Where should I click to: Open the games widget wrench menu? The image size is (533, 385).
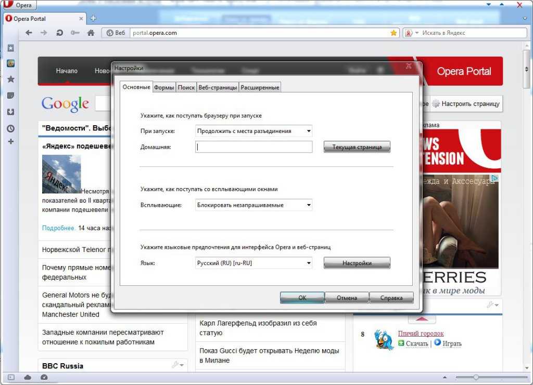[492, 305]
